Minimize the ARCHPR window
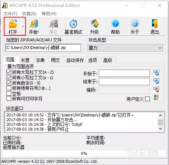169x165 pixels. [x=127, y=5]
